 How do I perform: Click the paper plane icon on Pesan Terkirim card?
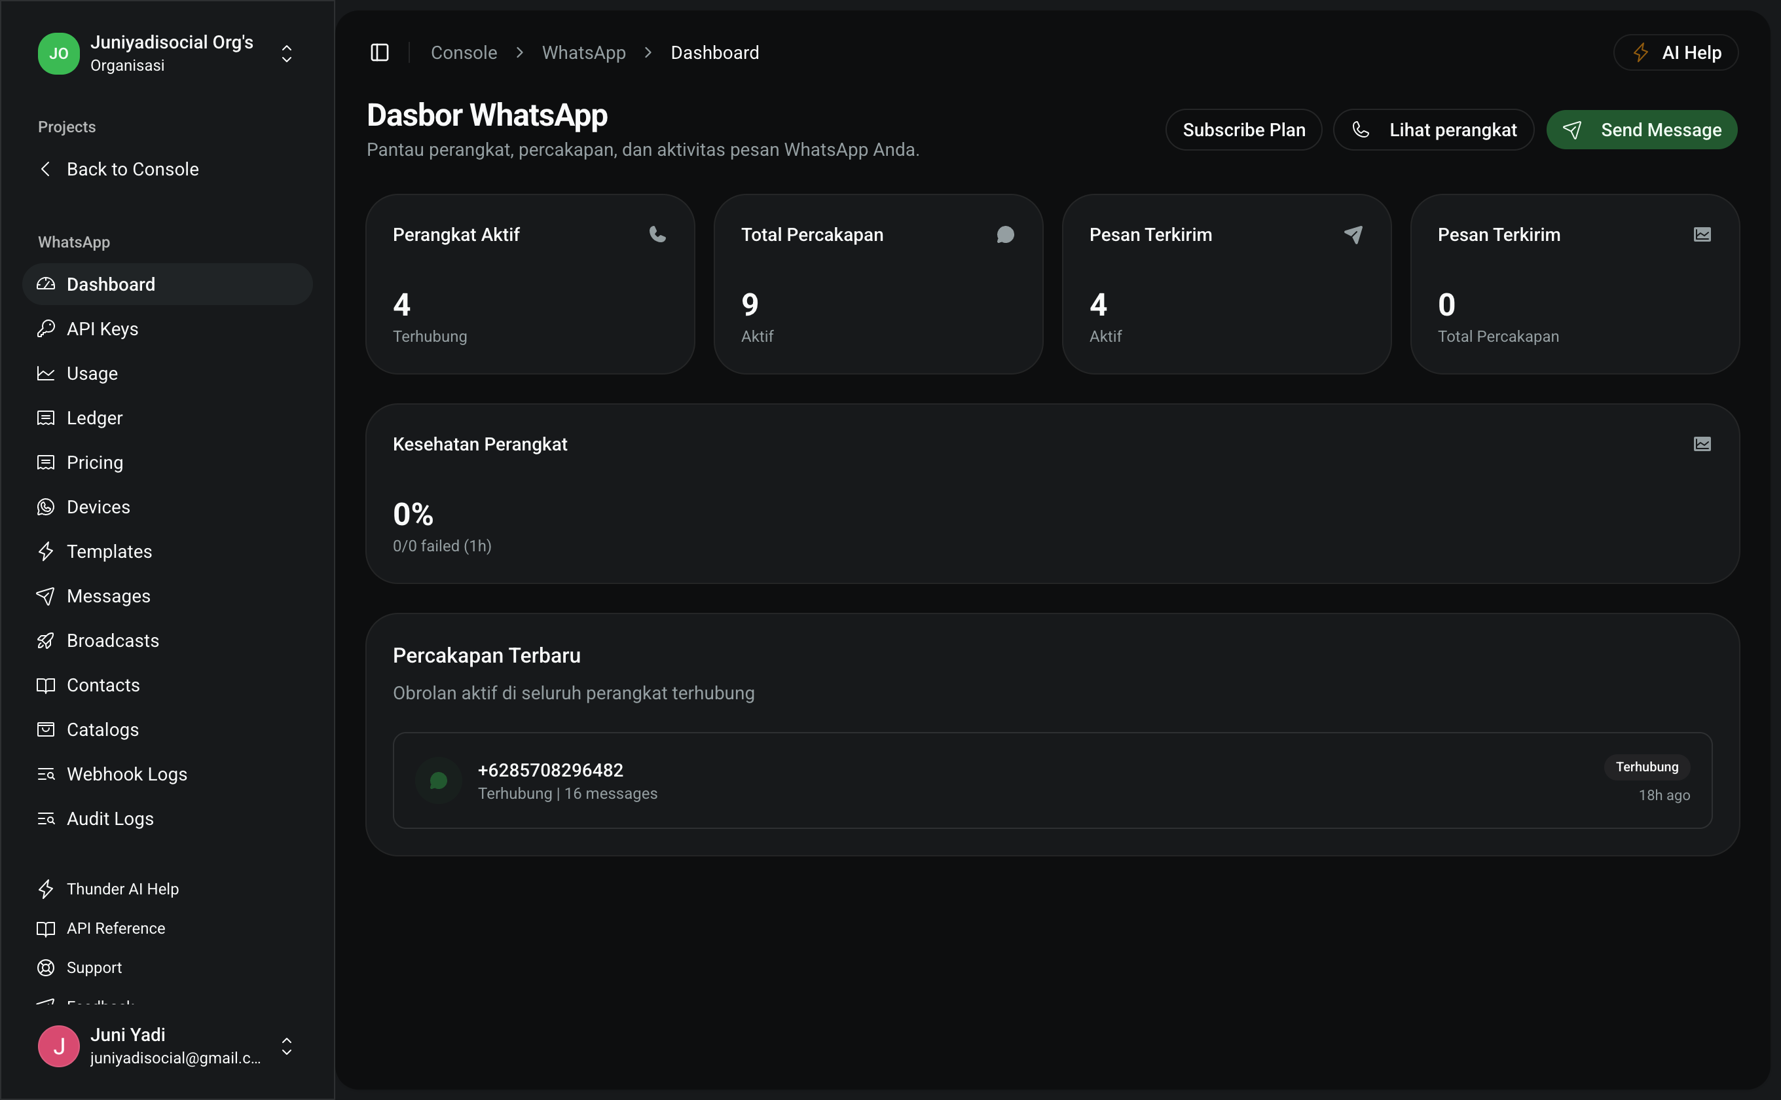point(1353,234)
